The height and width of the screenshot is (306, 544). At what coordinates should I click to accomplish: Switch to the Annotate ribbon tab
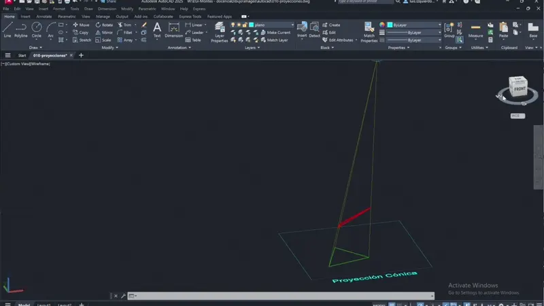coord(44,16)
